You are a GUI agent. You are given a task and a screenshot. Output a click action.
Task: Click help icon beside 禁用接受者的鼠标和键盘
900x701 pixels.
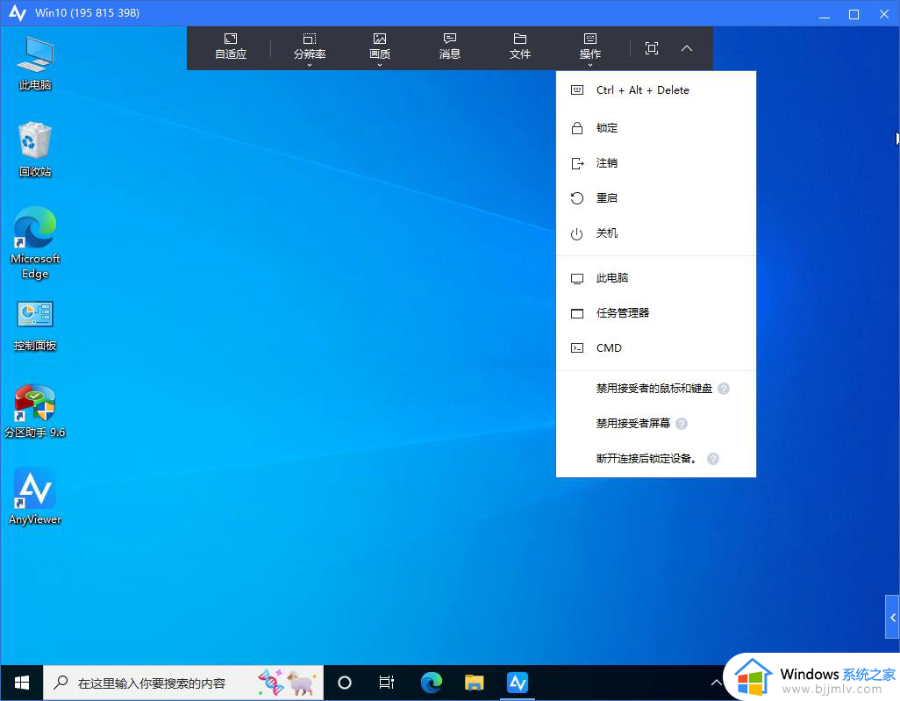click(x=724, y=389)
